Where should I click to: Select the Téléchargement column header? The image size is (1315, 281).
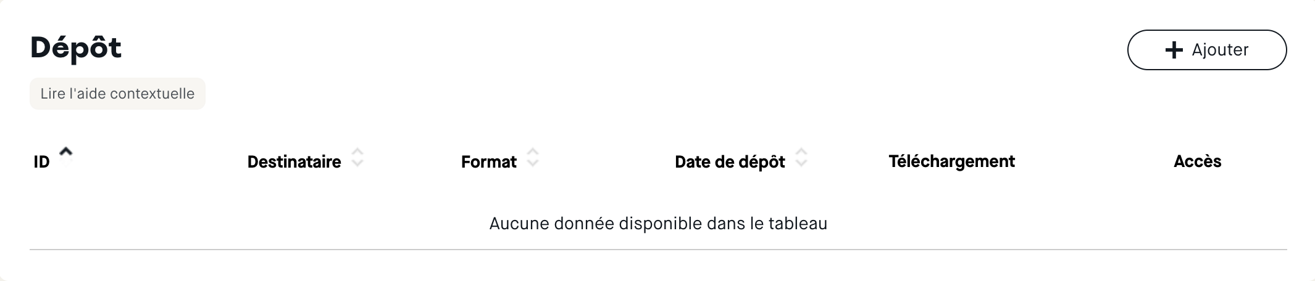[x=951, y=161]
